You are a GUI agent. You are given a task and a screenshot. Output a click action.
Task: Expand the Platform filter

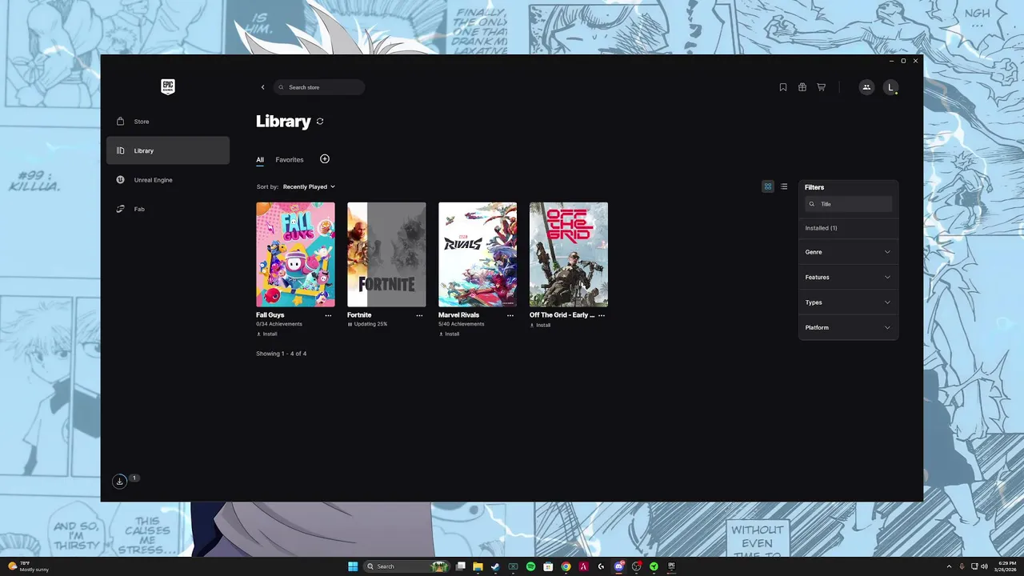click(x=848, y=327)
